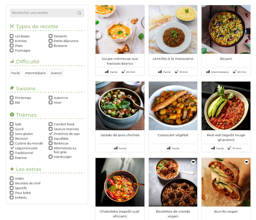Click the smiley icon beside Thèmes
Viewport: 256px width, 220px height.
point(12,114)
